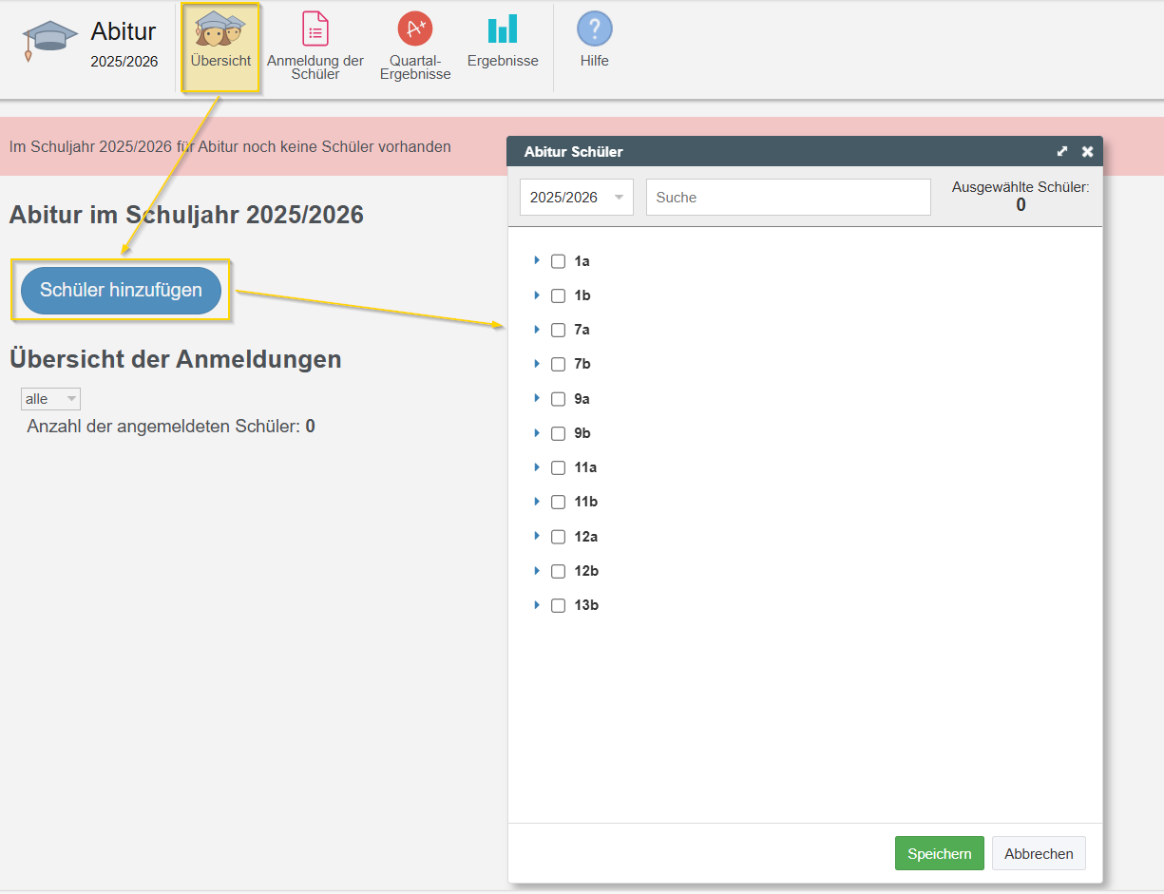Open the Übersicht students icon
This screenshot has height=894, width=1164.
pyautogui.click(x=220, y=29)
